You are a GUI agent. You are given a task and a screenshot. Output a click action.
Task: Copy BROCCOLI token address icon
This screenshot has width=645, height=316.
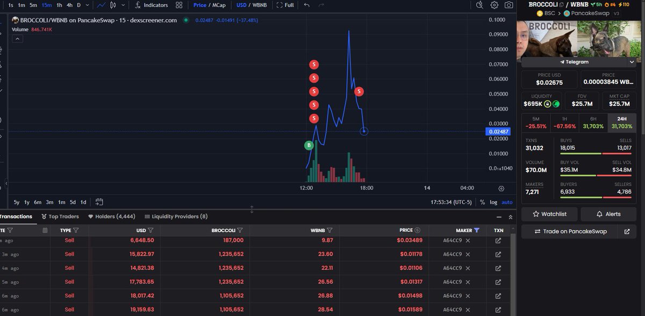pyautogui.click(x=561, y=5)
